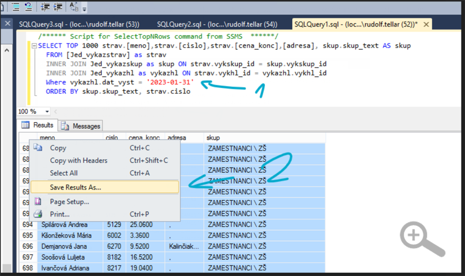Click the cena_konc cell 16.5200
Viewport: 465px width, 276px height.
click(145, 257)
